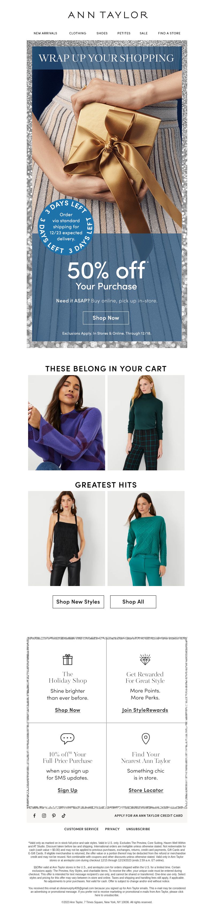Viewport: 214px width, 908px height.
Task: Click the Holiday Shop gift box icon
Action: click(67, 659)
